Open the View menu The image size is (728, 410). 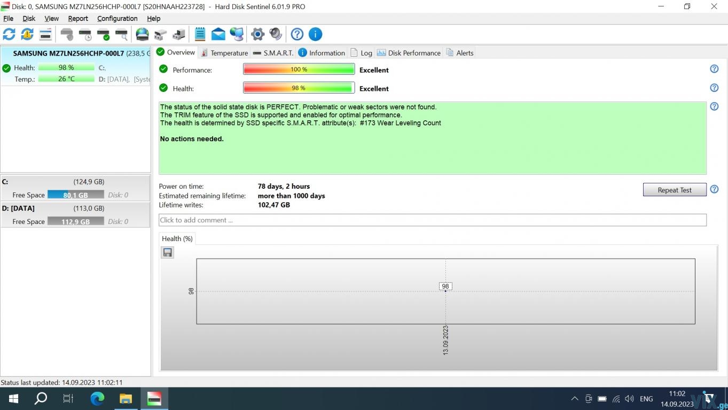click(52, 18)
